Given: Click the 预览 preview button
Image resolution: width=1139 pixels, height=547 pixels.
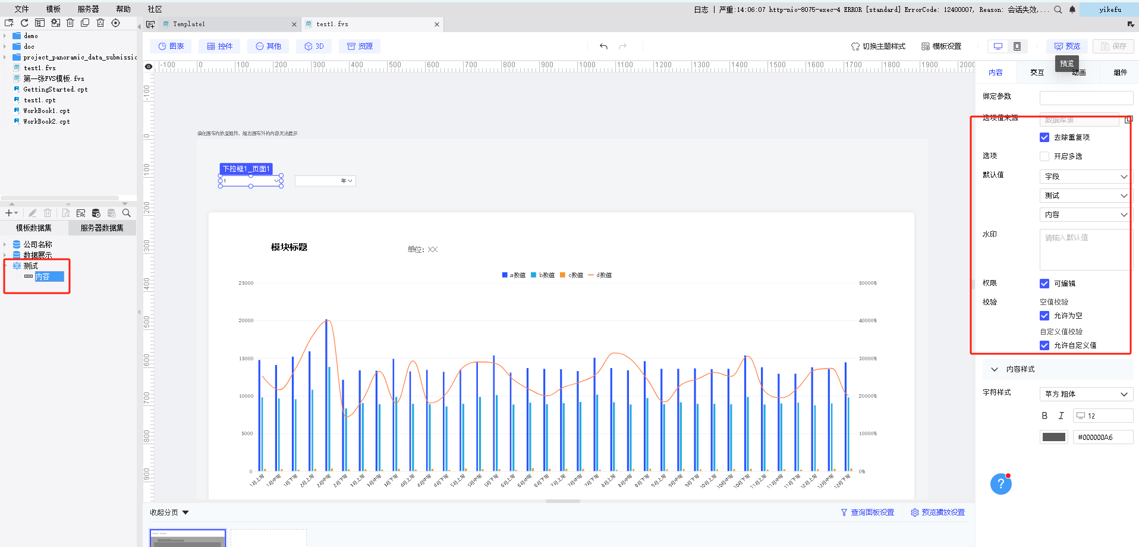Looking at the screenshot, I should click(1067, 46).
